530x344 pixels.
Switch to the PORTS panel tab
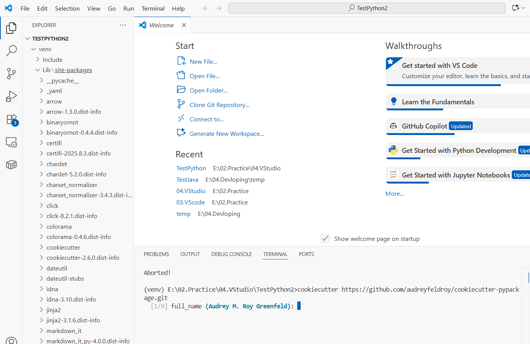coord(306,254)
